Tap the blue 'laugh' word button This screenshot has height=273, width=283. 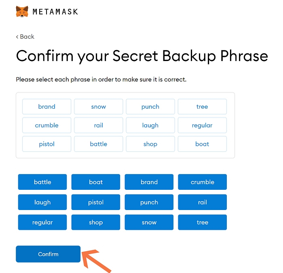42,202
